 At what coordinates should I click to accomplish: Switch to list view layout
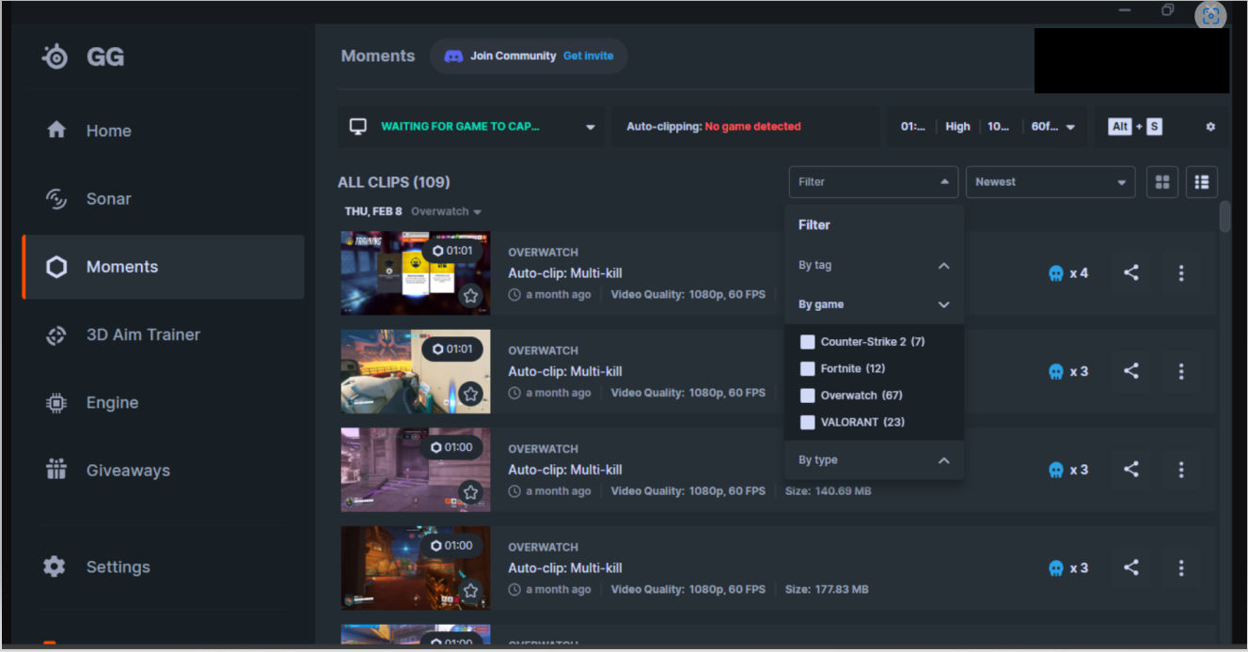[1201, 182]
